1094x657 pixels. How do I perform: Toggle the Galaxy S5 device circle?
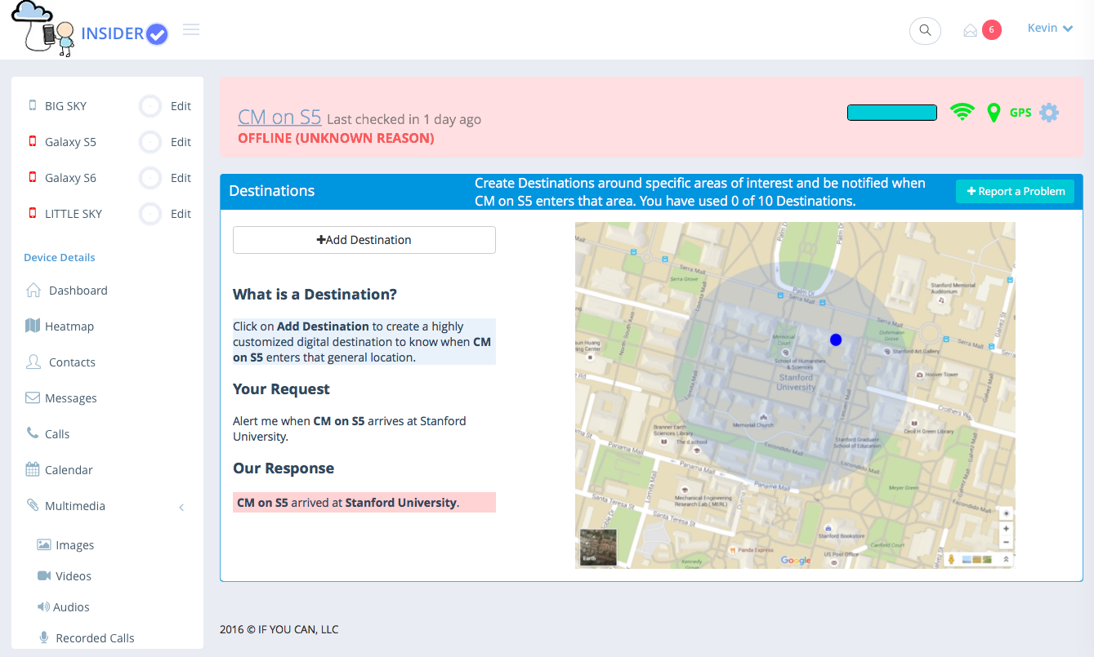tap(150, 142)
